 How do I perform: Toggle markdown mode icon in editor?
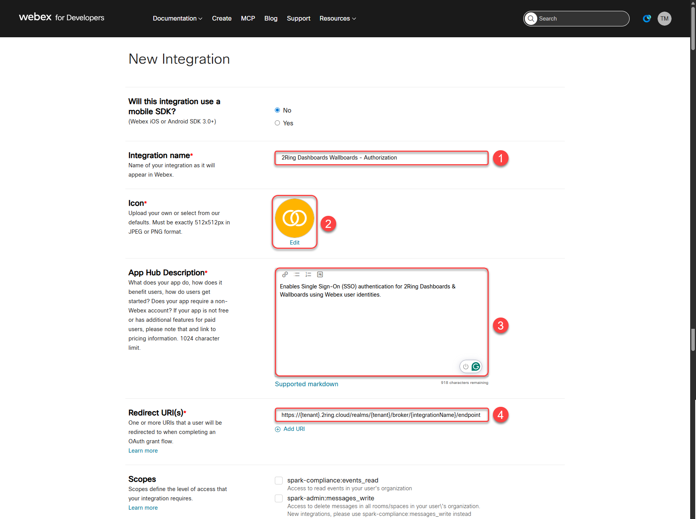(x=320, y=274)
